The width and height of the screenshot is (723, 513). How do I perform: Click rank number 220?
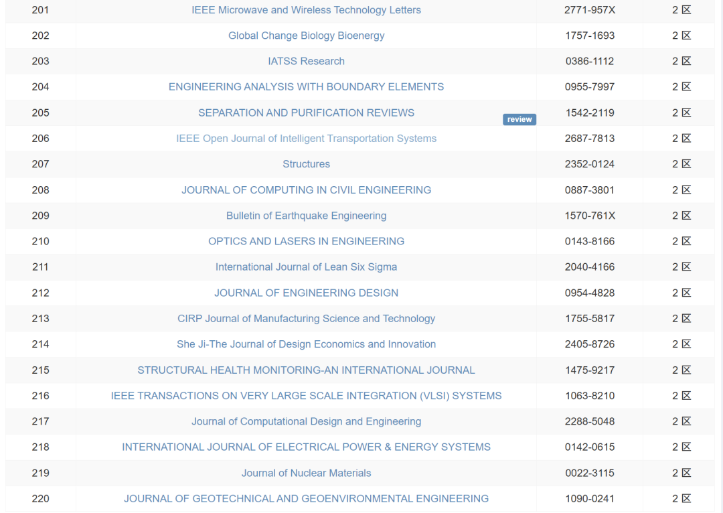[x=41, y=499]
